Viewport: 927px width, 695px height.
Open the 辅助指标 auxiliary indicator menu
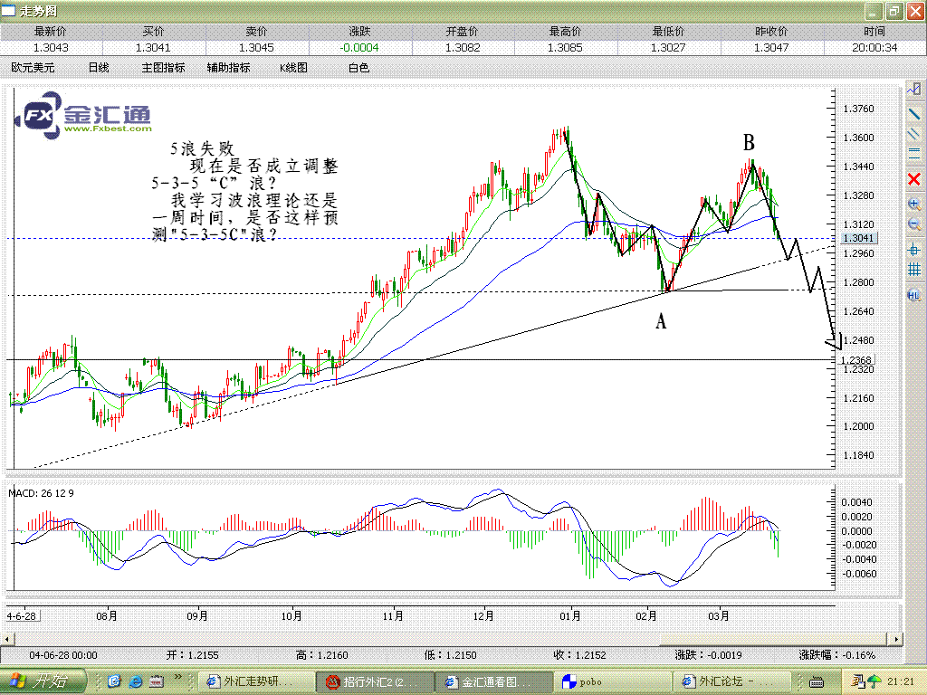point(228,67)
